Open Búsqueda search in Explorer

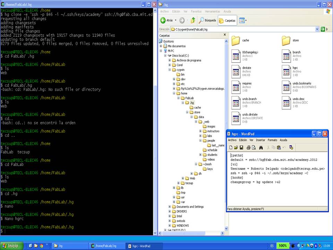tap(207, 20)
